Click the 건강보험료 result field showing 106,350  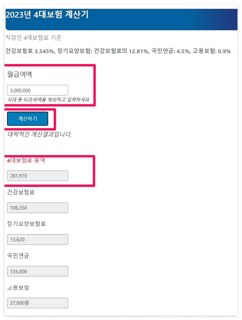click(x=37, y=207)
